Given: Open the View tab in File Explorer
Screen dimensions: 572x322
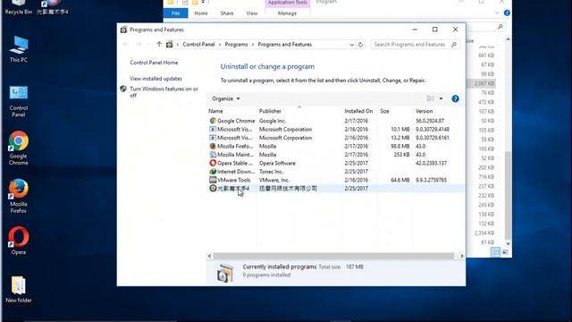Looking at the screenshot, I should click(x=252, y=13).
